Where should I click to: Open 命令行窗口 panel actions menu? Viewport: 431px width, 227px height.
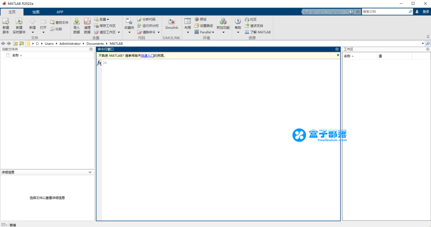(337, 49)
